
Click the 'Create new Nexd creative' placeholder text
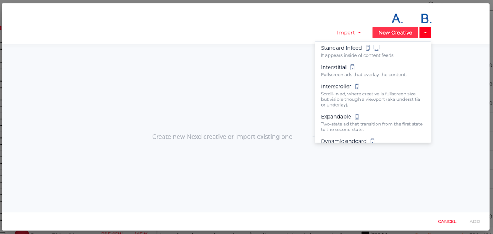222,137
